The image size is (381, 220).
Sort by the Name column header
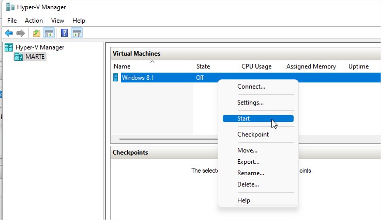click(152, 66)
